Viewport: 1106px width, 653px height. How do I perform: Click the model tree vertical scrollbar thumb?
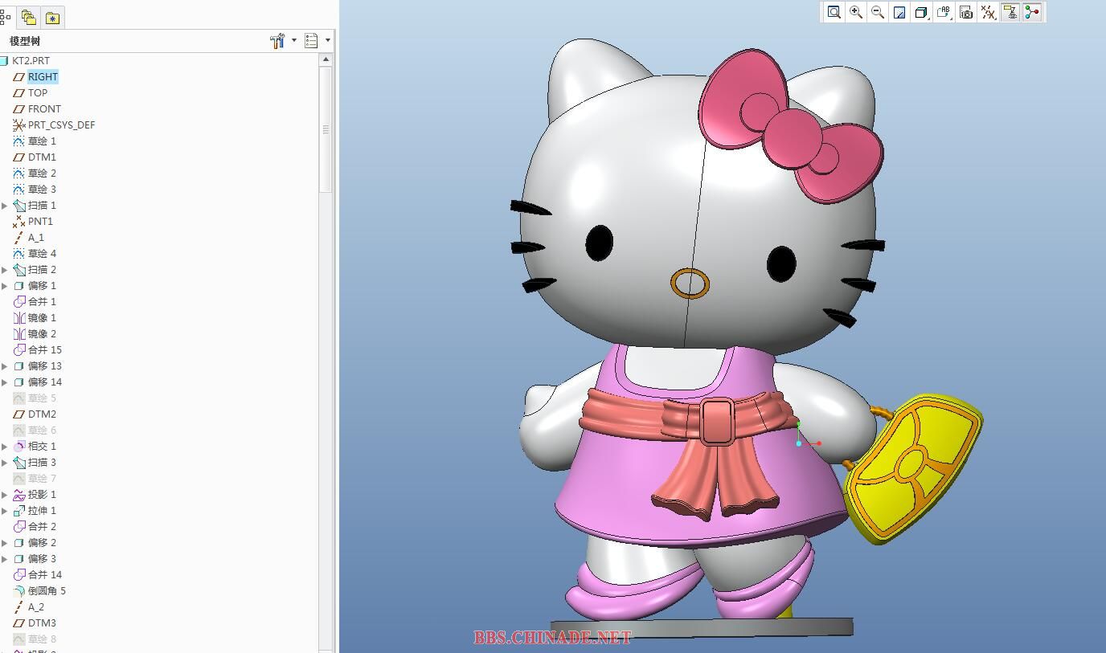[x=326, y=129]
